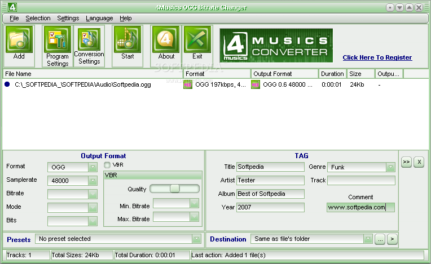This screenshot has height=264, width=431.
Task: Follow the Click Here To Register link
Action: (377, 57)
